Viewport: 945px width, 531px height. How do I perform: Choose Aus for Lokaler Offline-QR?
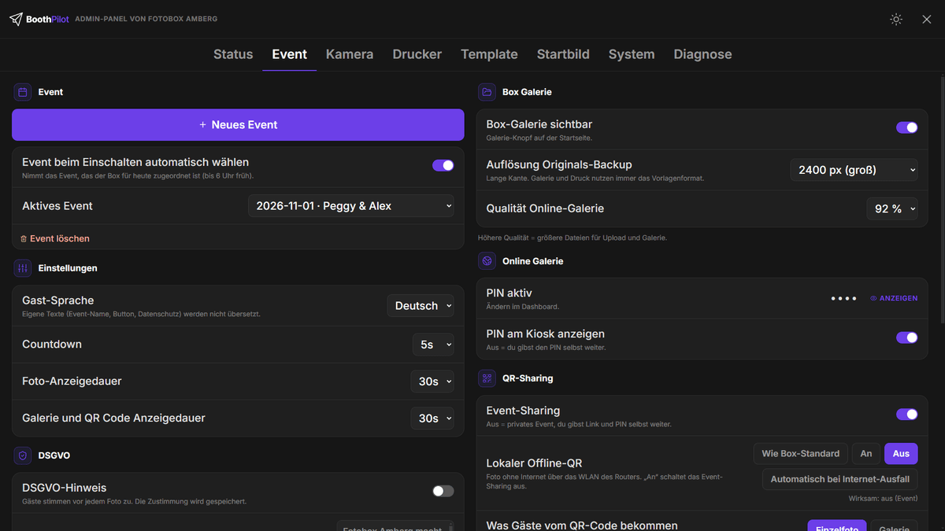click(x=901, y=454)
